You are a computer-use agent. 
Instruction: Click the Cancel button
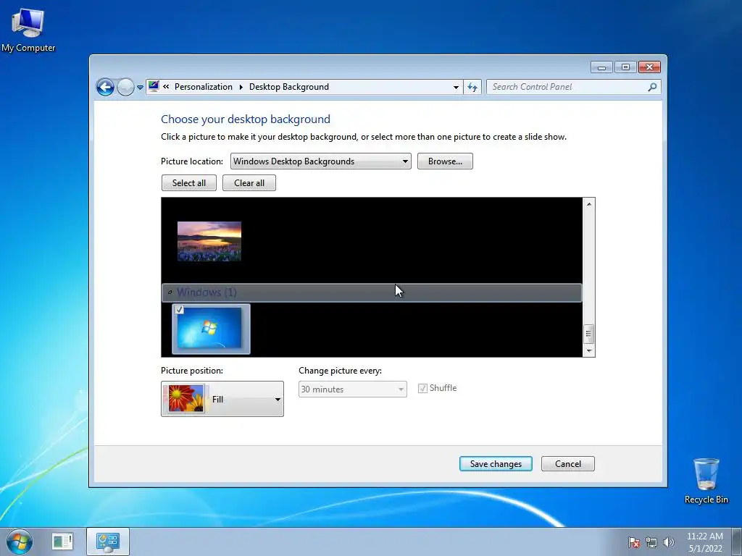568,464
